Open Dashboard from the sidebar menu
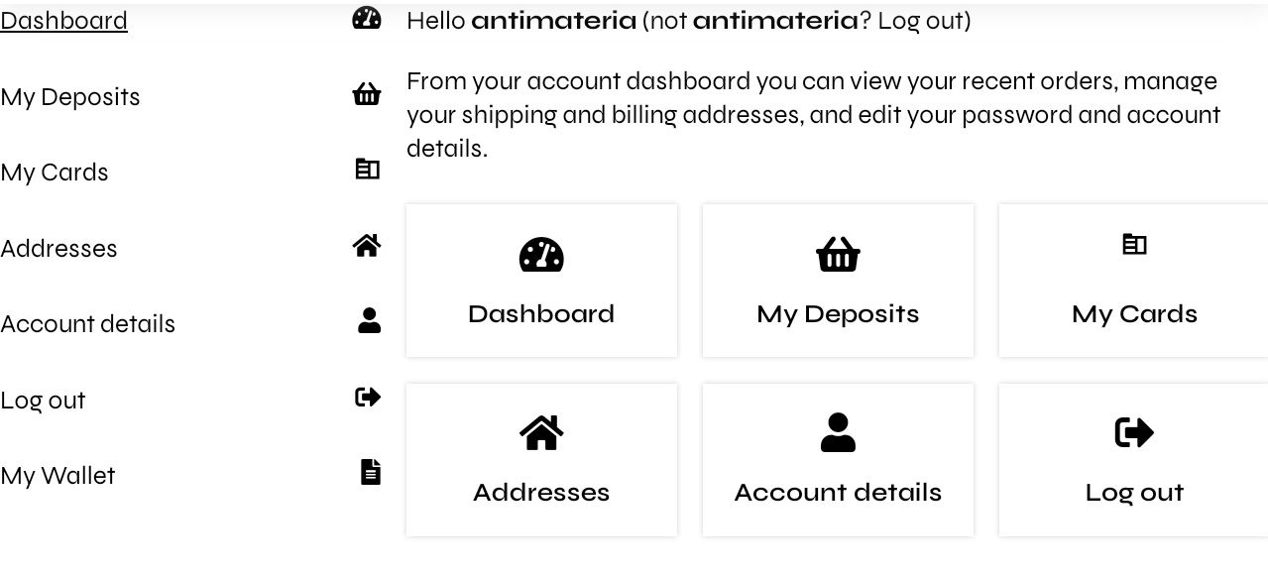 click(63, 21)
